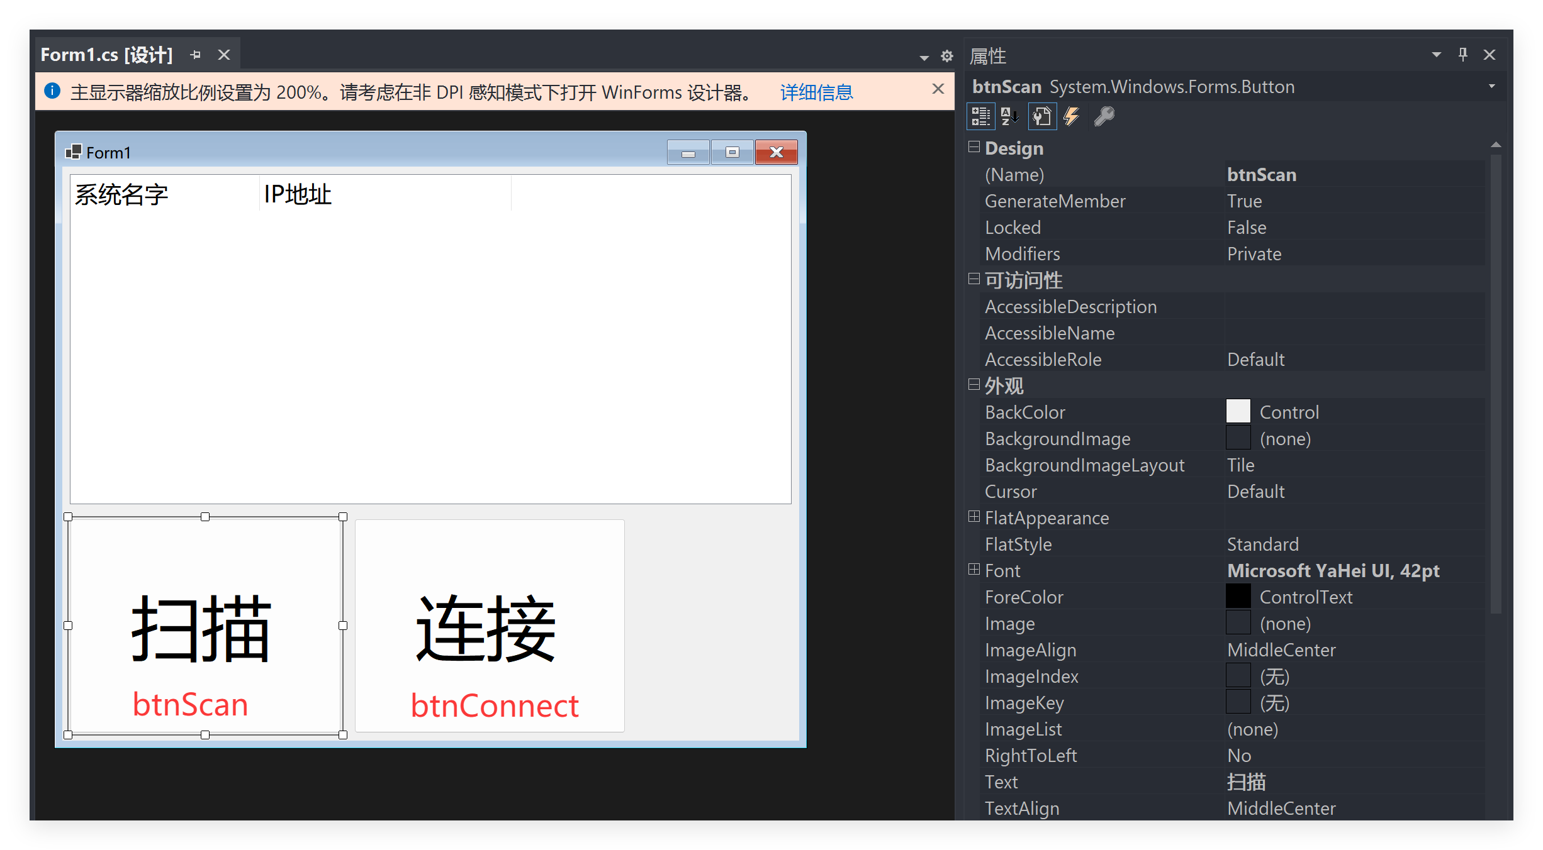The image size is (1543, 850).
Task: Show events with the lightning bolt icon
Action: coord(1072,116)
